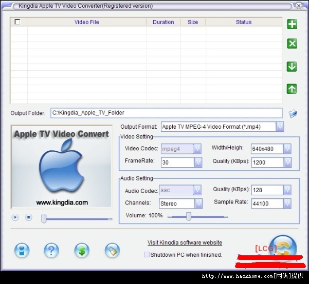309x284 pixels.
Task: Click the Duration column header
Action: (163, 22)
